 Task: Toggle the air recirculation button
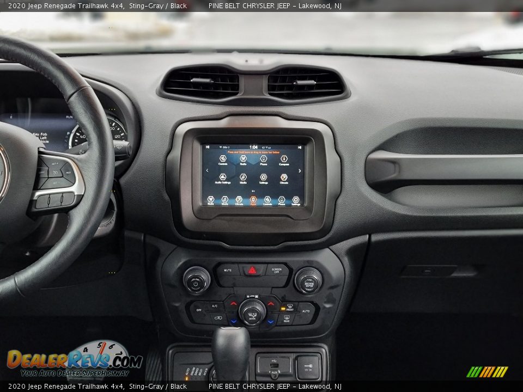[218, 318]
